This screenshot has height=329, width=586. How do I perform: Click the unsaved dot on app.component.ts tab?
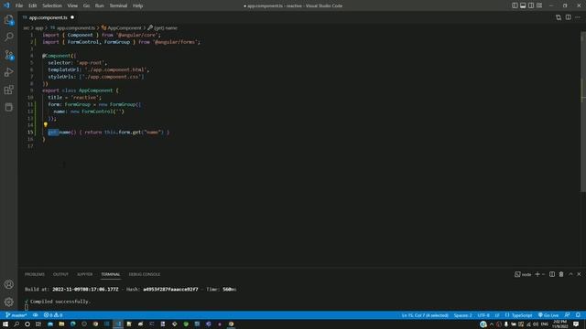click(72, 17)
